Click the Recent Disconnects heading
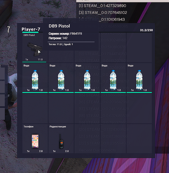The image size is (169, 173). tap(97, 150)
